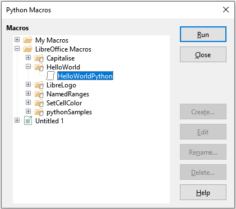Click the LibreOffice Macros folder icon
The image size is (236, 209).
28,49
